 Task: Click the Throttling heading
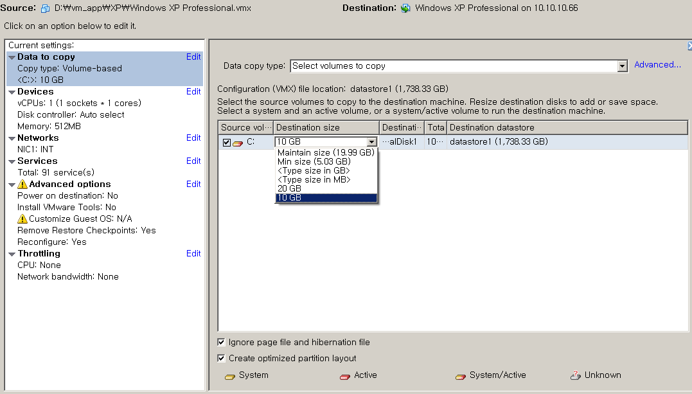[39, 253]
